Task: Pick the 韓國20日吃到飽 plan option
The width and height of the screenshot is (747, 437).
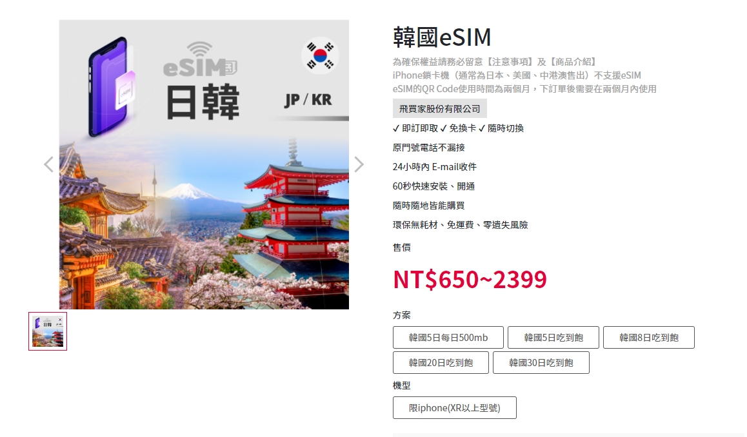Action: pos(441,363)
